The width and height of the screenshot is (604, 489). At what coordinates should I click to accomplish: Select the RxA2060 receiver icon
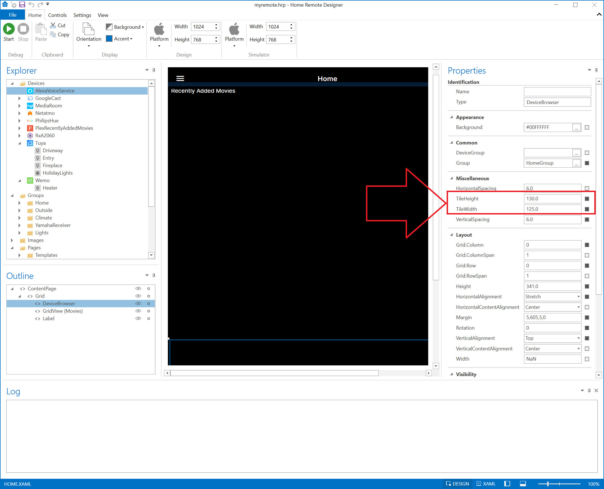(x=30, y=136)
